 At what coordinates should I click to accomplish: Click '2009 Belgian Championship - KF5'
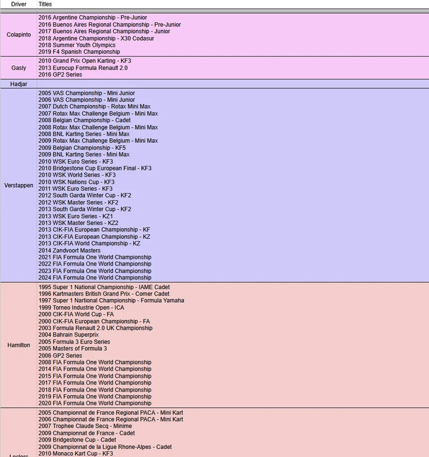click(x=82, y=147)
